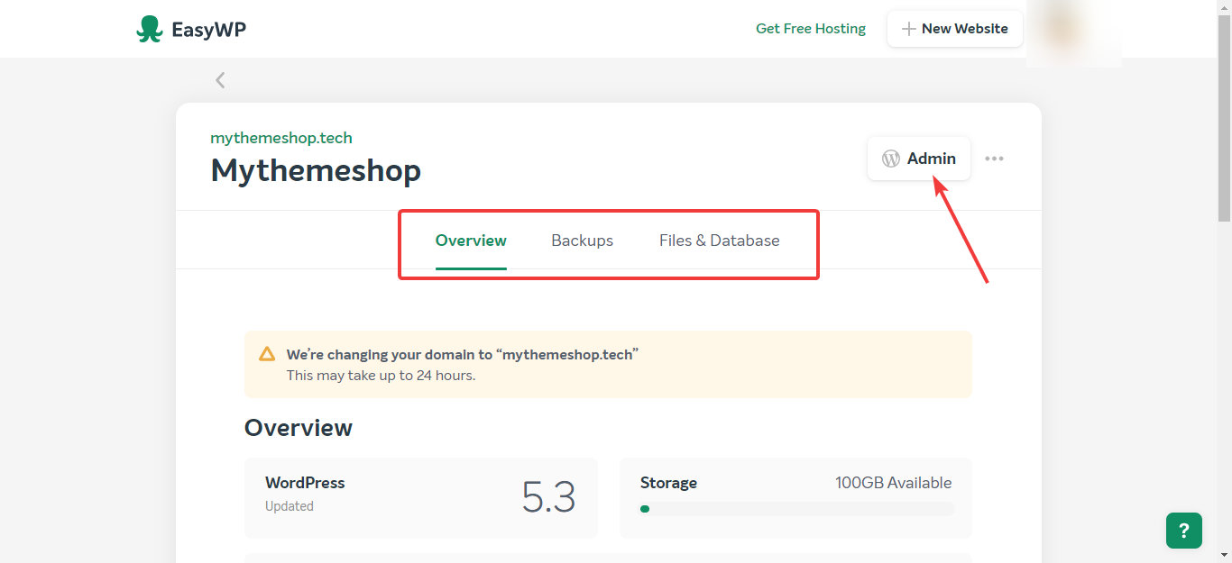Screen dimensions: 1232x563
Task: Click the Mythemeshop site title
Action: coord(316,170)
